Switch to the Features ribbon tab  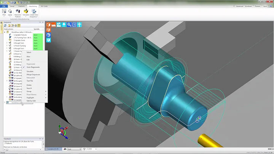[x=21, y=6]
